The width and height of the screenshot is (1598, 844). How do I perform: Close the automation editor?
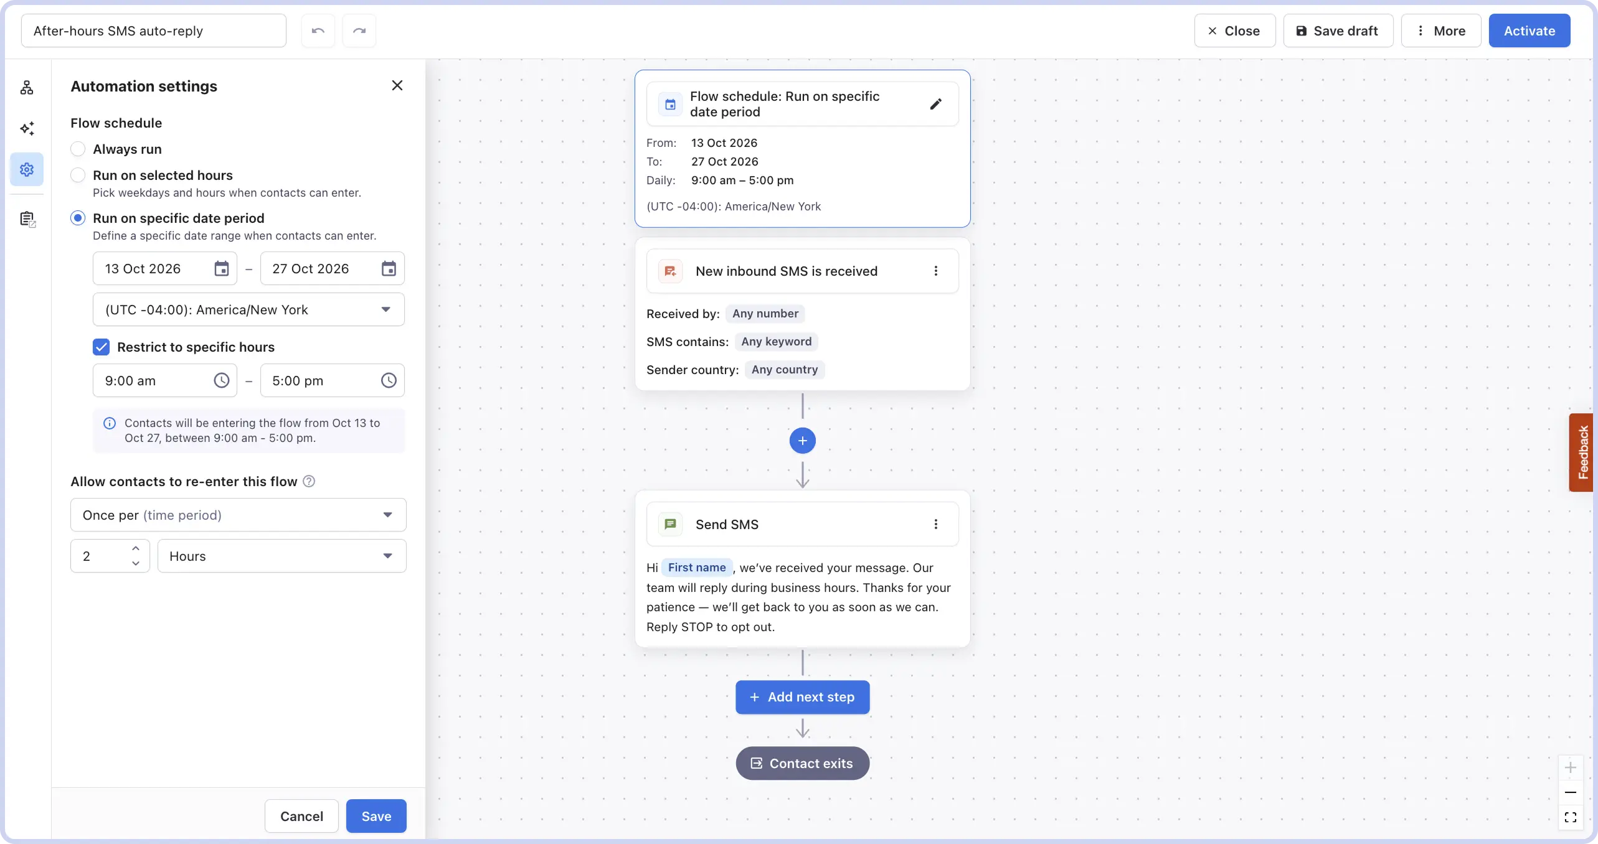(1234, 30)
